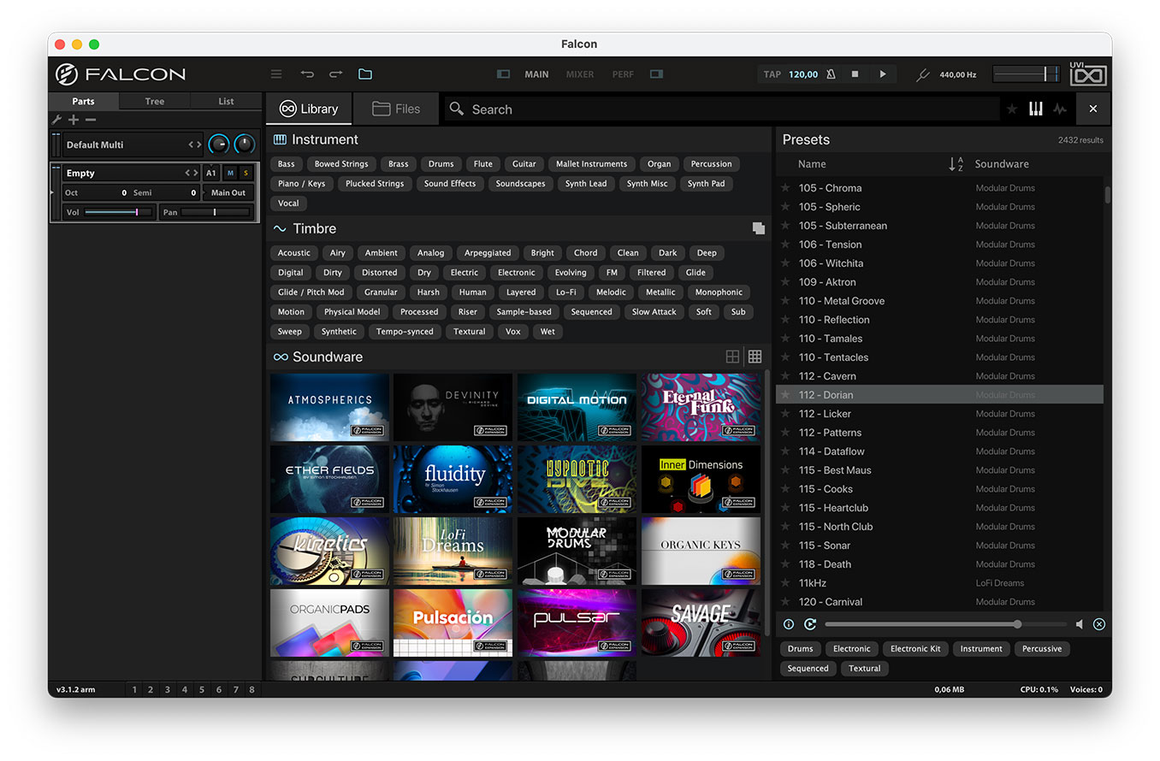Select the 115 - Heartclub preset
Viewport: 1160px width, 761px height.
point(939,508)
